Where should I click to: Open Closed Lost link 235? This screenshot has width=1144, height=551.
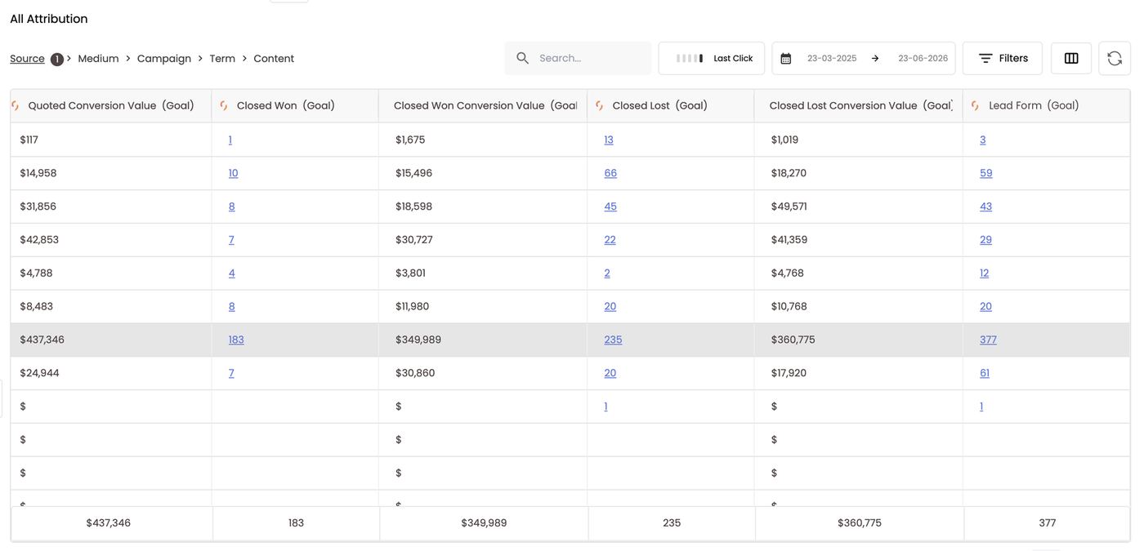click(613, 340)
